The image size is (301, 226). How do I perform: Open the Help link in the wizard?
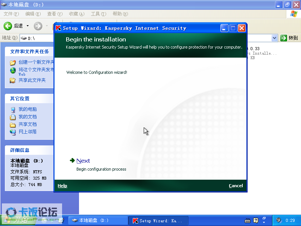click(62, 186)
